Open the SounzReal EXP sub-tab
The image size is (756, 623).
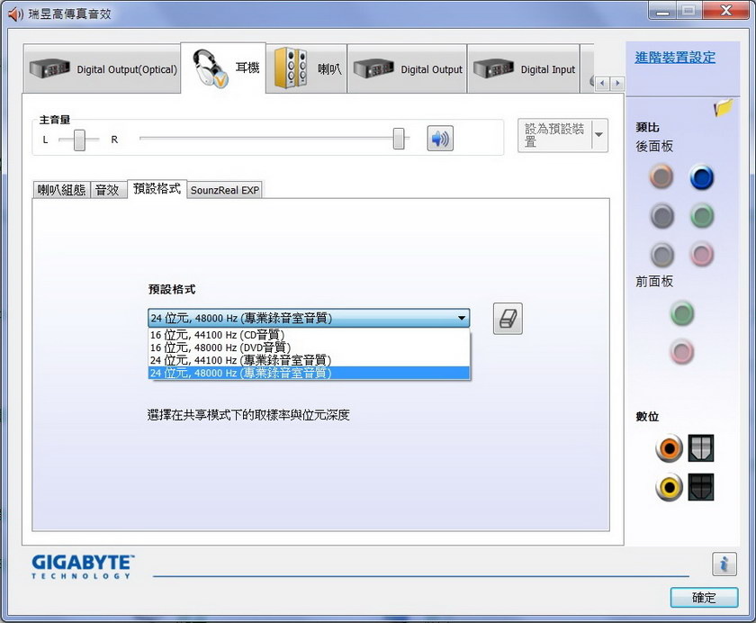coord(225,190)
